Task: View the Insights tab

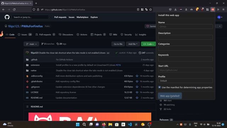Action: coord(141,34)
